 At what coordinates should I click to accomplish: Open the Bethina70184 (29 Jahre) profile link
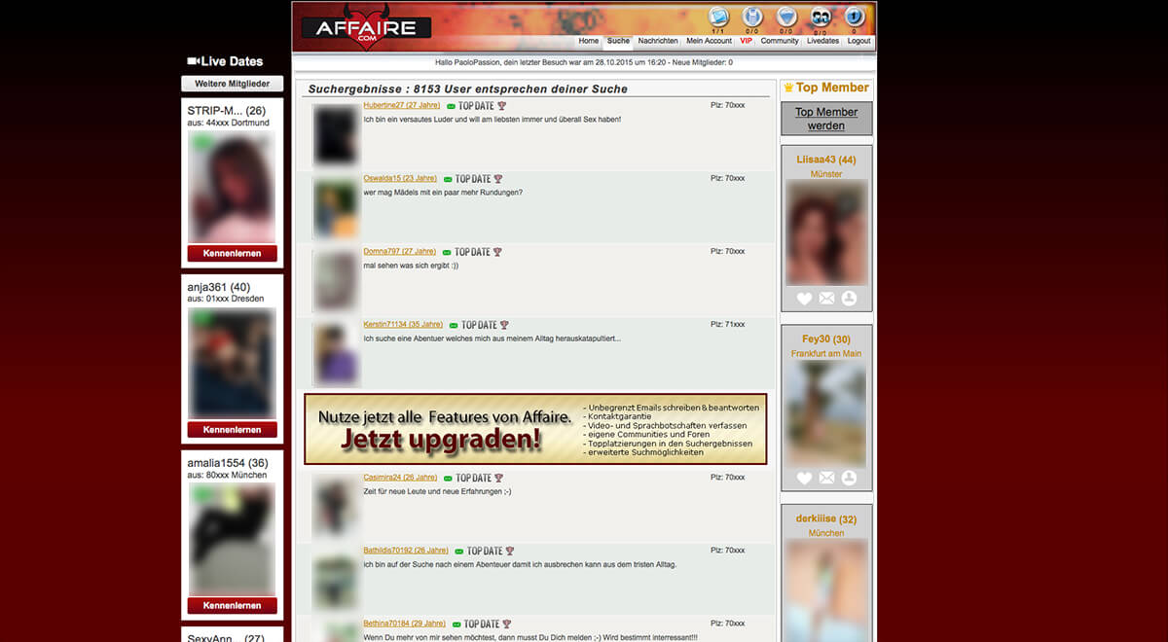tap(405, 623)
